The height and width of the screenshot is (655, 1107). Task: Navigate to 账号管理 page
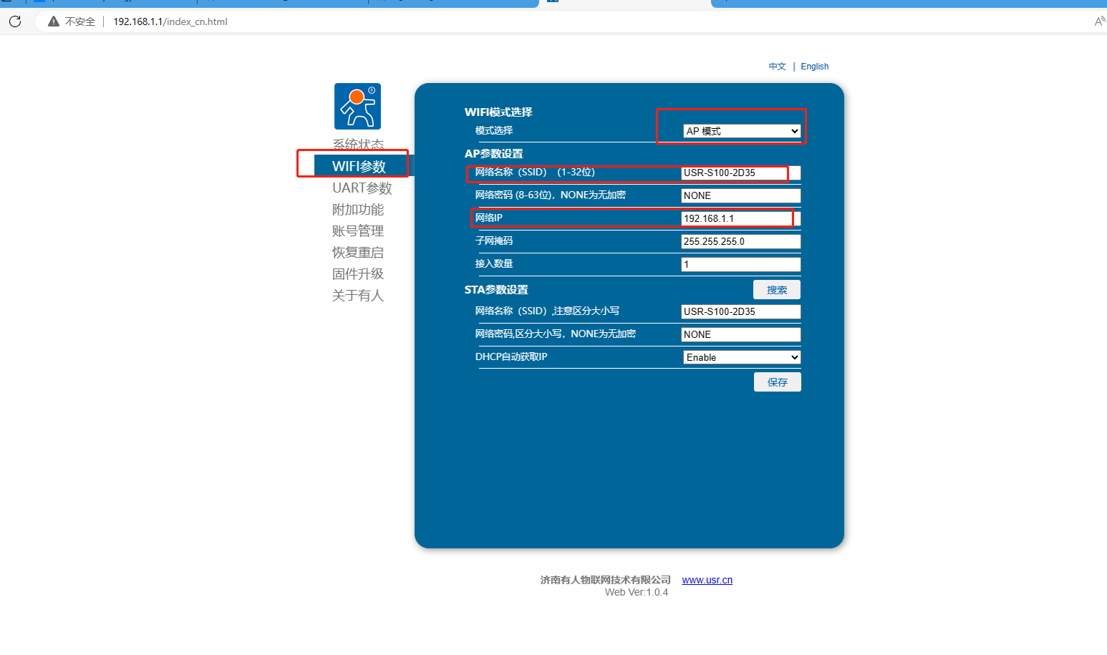[358, 231]
